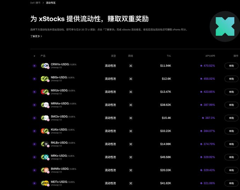Click 申购 button for MIXUx-USDG
240x190 pixels.
pos(231,92)
